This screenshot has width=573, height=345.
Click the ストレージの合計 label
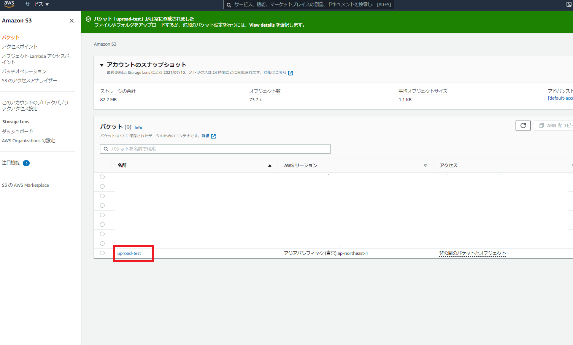118,91
